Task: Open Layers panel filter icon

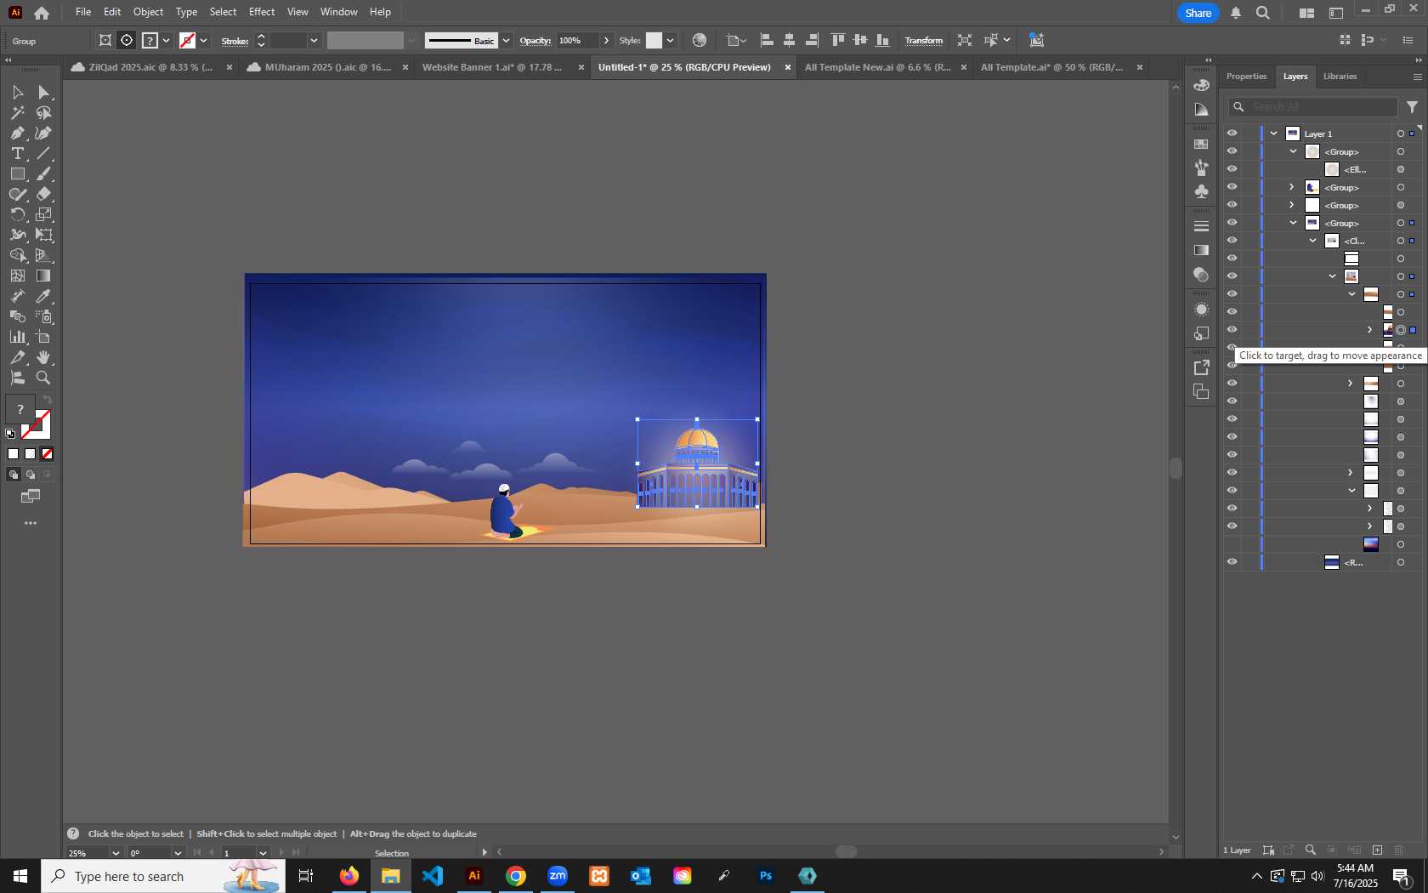Action: (1412, 107)
